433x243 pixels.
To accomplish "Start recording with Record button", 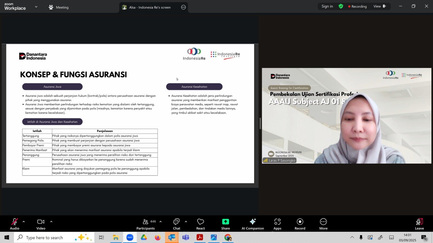I will [x=300, y=224].
